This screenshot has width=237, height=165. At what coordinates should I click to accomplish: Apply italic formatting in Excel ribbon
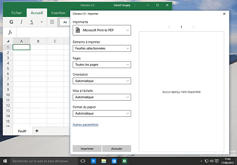(x=21, y=22)
